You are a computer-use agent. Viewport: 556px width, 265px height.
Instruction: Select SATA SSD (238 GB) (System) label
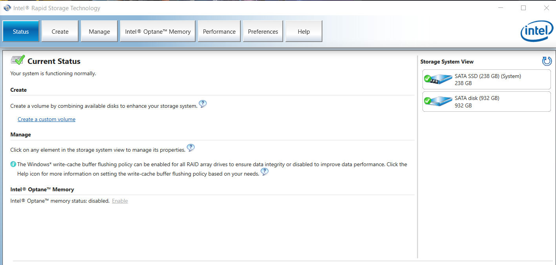(488, 76)
